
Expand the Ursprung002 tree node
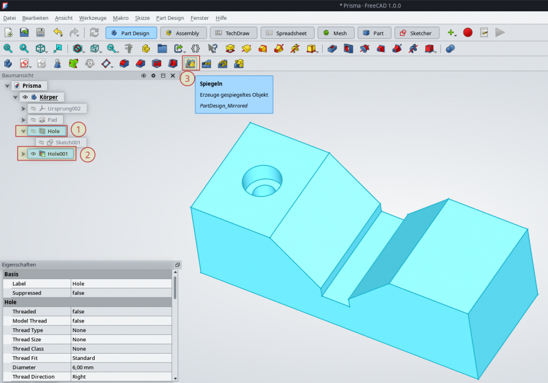[23, 109]
